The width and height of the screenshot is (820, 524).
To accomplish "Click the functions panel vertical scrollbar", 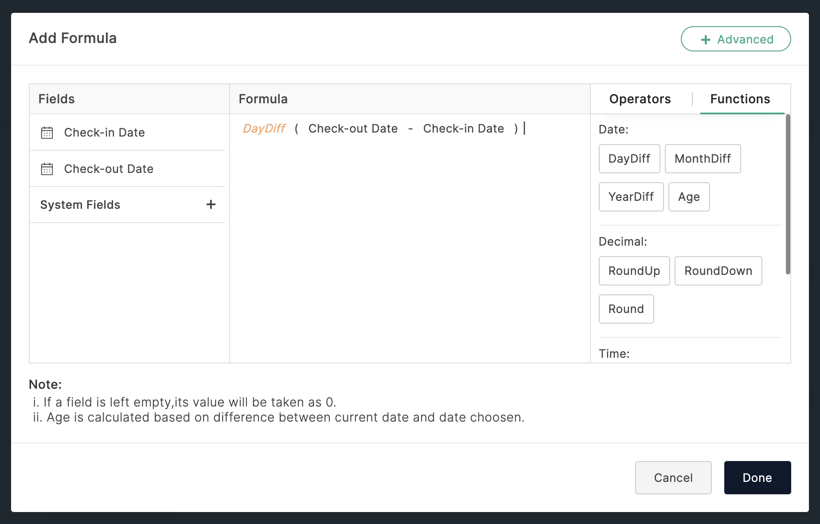I will tap(788, 194).
